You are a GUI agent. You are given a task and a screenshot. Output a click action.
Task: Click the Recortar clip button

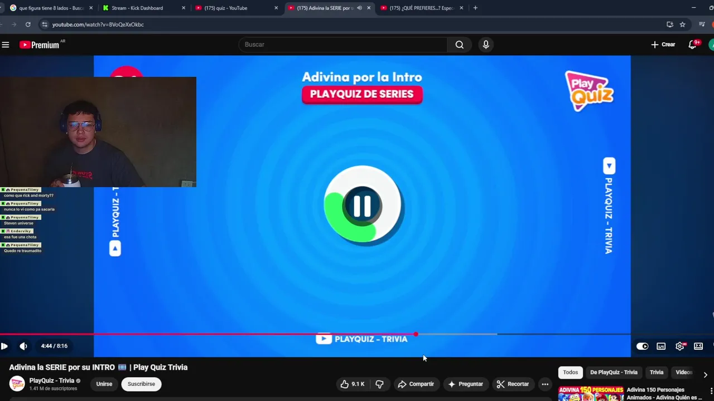[513, 384]
